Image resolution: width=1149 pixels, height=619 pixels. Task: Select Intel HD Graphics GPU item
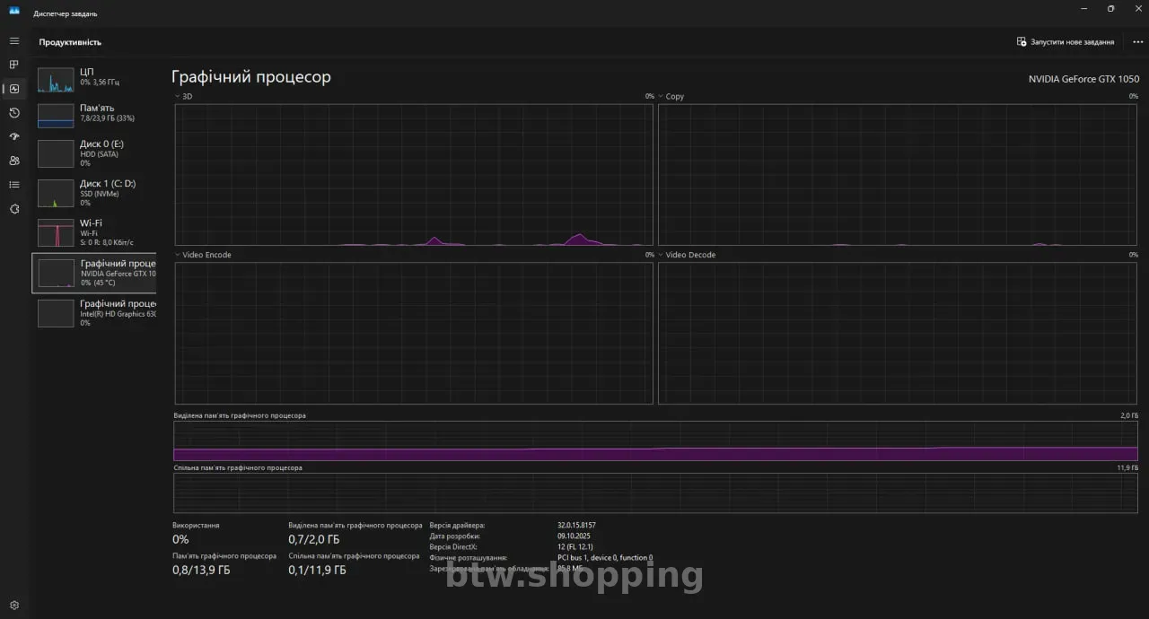[94, 312]
